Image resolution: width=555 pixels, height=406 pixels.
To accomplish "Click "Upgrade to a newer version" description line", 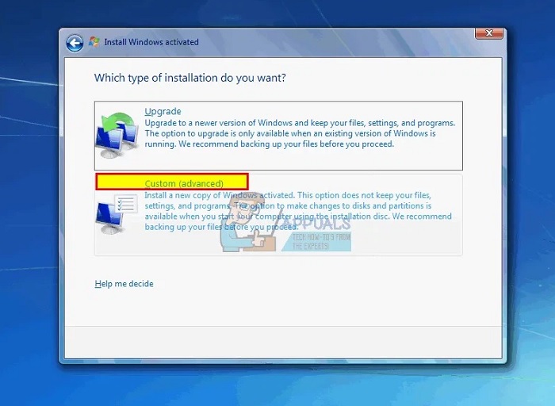I will [x=300, y=123].
